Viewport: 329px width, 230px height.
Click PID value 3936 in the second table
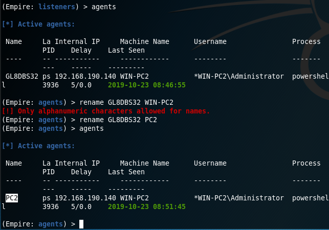point(51,206)
